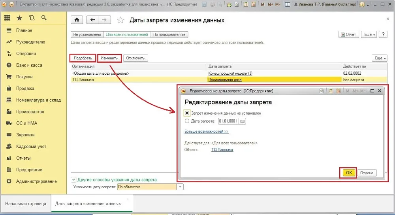Expand 'Больше возможностей >>' in the dialog

coord(206,131)
